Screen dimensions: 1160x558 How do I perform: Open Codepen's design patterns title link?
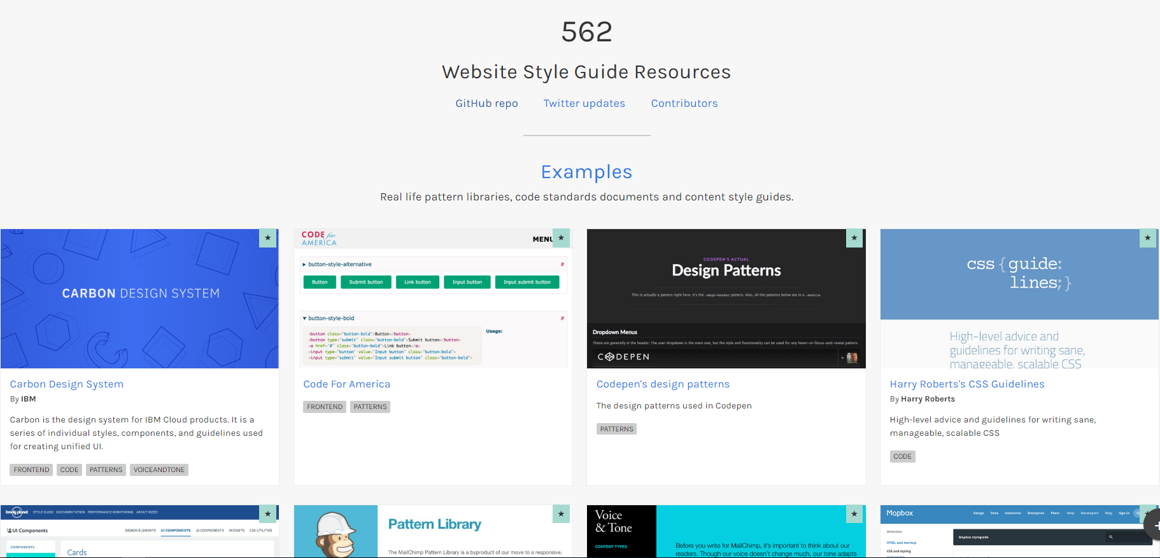click(x=663, y=384)
